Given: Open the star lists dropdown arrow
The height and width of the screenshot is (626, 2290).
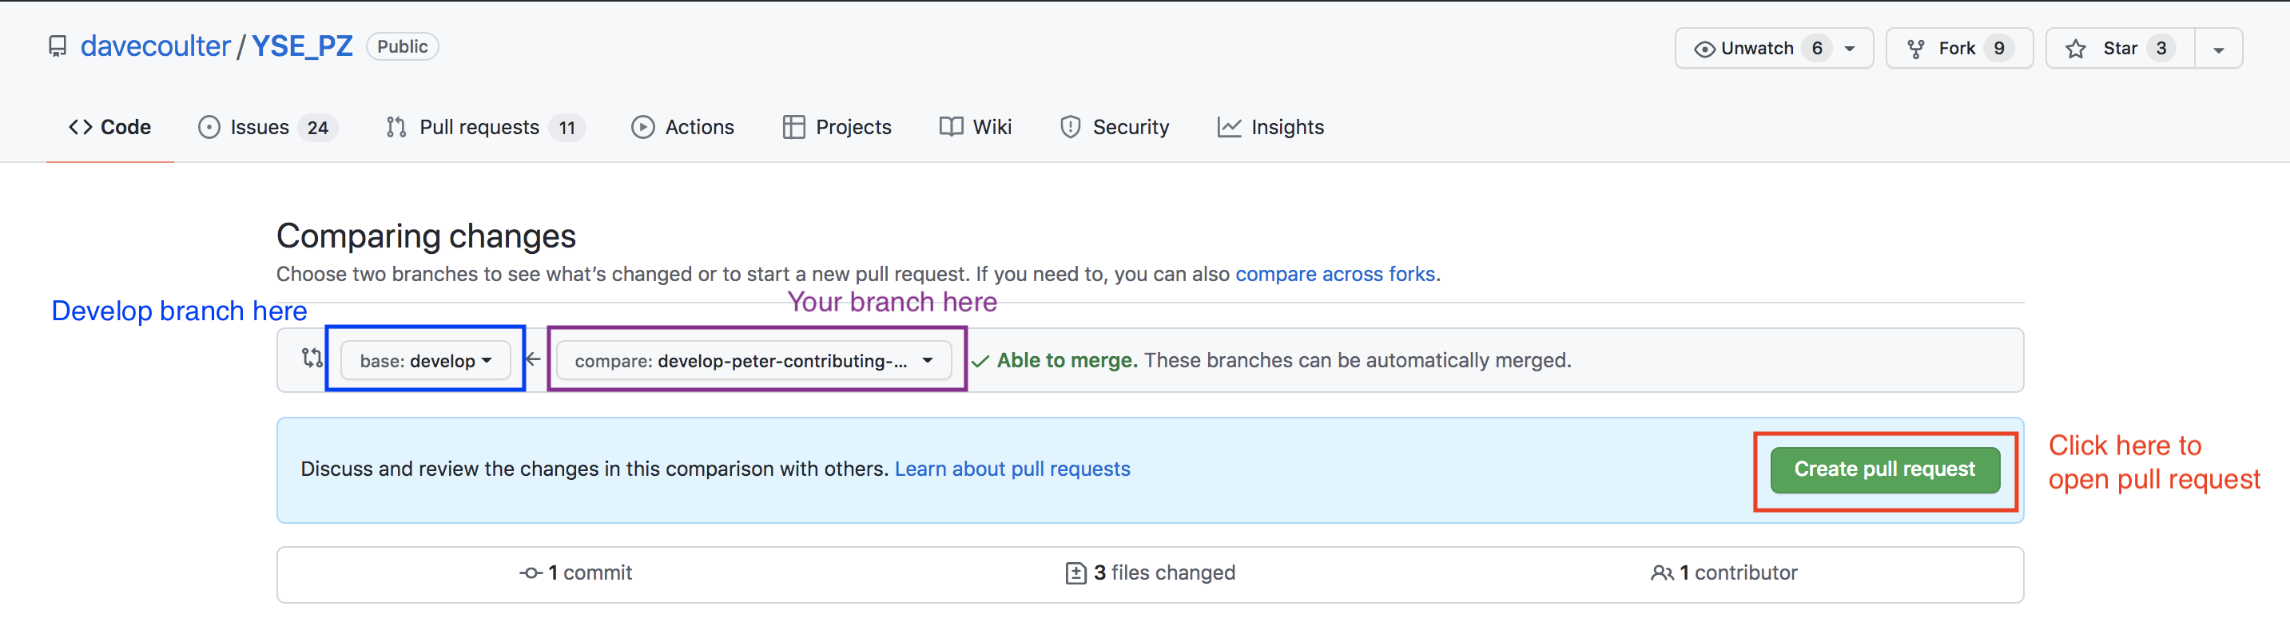Looking at the screenshot, I should [2218, 49].
